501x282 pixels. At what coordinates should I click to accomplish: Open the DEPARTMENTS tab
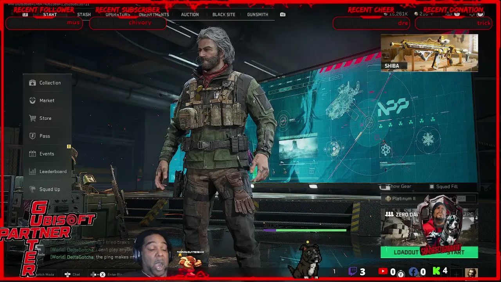coord(154,14)
